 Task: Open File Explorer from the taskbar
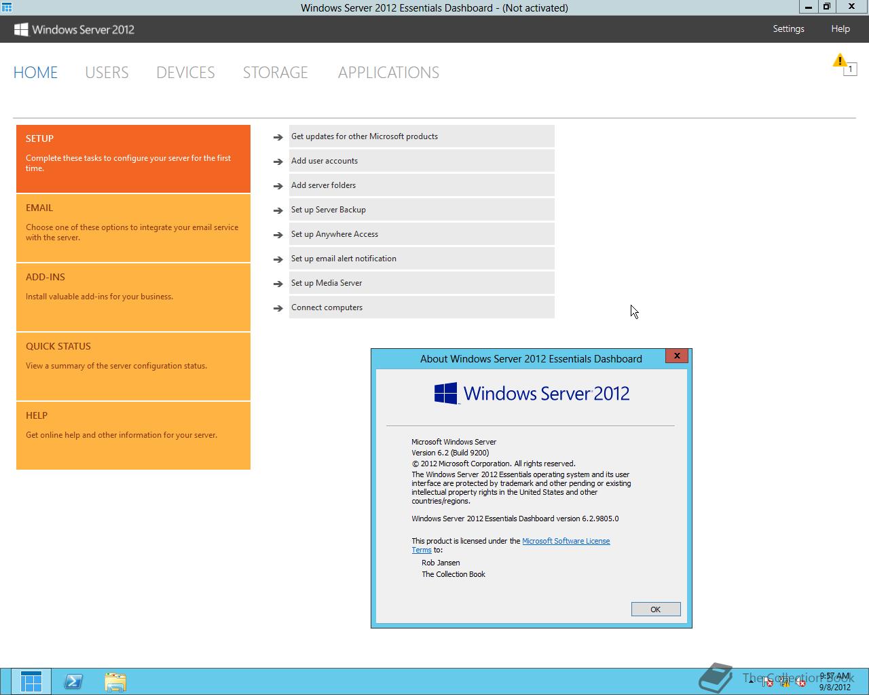(x=115, y=681)
